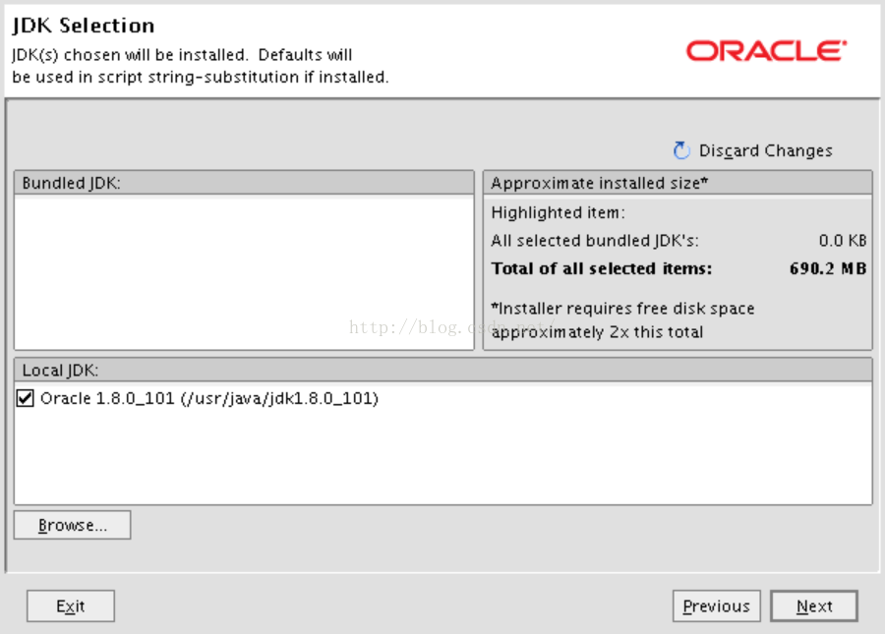Go back with the Previous button
The width and height of the screenshot is (885, 634).
(x=716, y=606)
